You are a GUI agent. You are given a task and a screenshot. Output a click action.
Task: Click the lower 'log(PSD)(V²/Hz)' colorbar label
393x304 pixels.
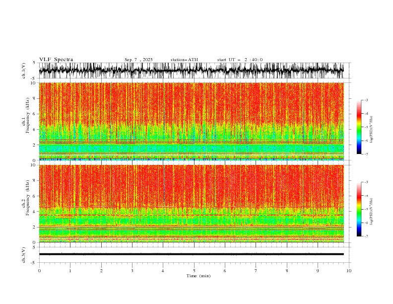pos(371,212)
